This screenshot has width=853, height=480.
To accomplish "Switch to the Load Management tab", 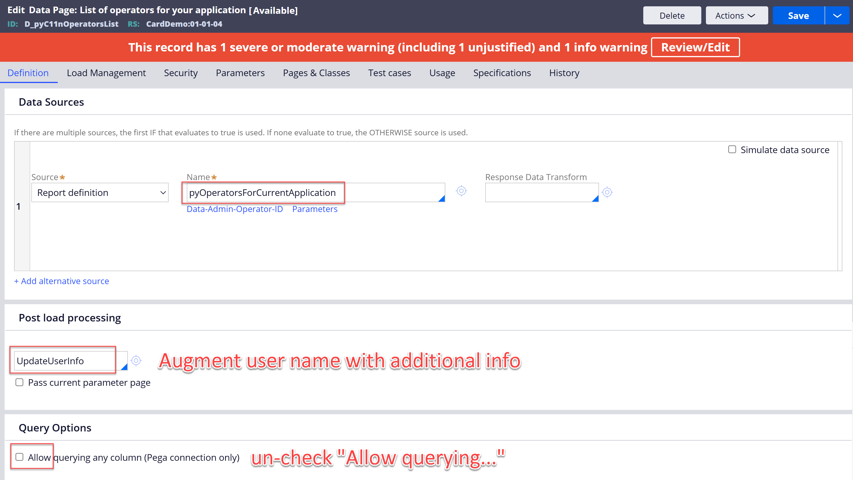I will tap(106, 73).
